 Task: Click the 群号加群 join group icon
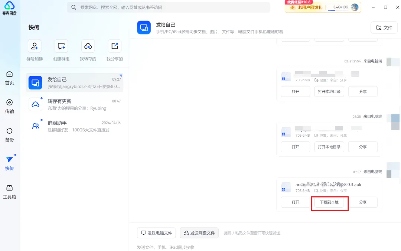pos(35,46)
